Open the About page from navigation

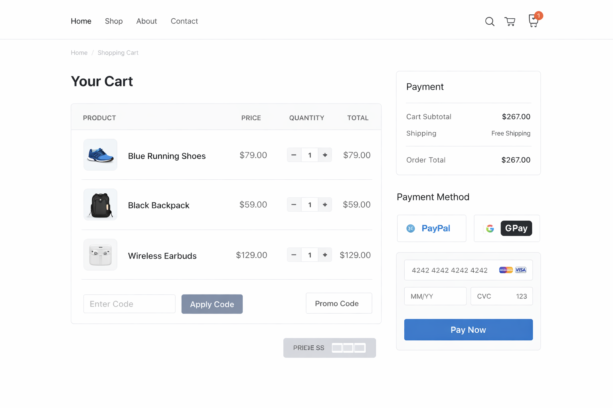click(146, 21)
